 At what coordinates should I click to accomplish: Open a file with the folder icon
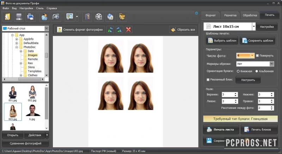8,17
